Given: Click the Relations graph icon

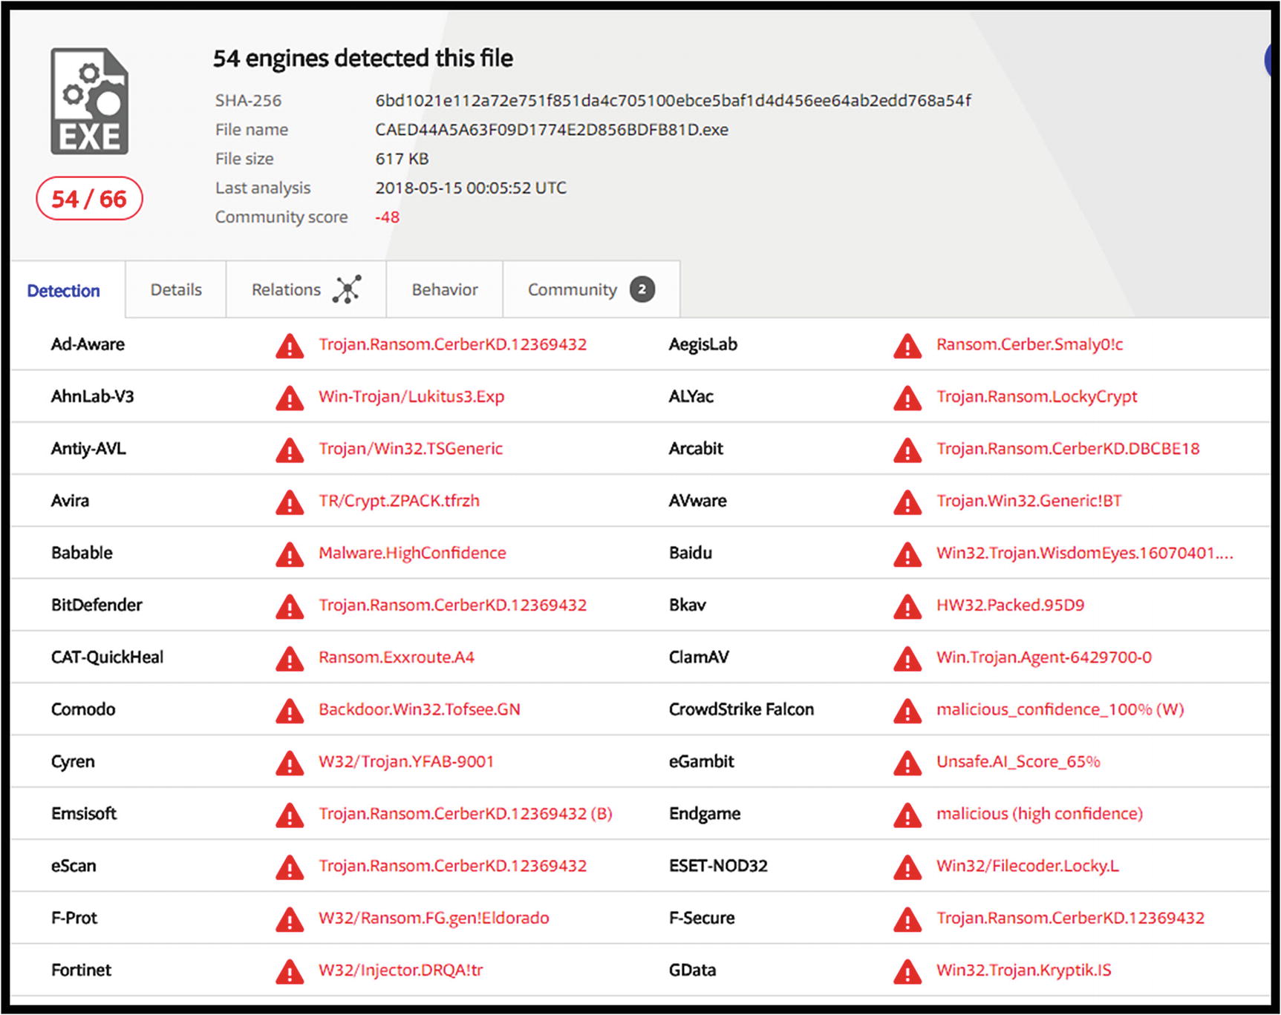Looking at the screenshot, I should coord(347,289).
